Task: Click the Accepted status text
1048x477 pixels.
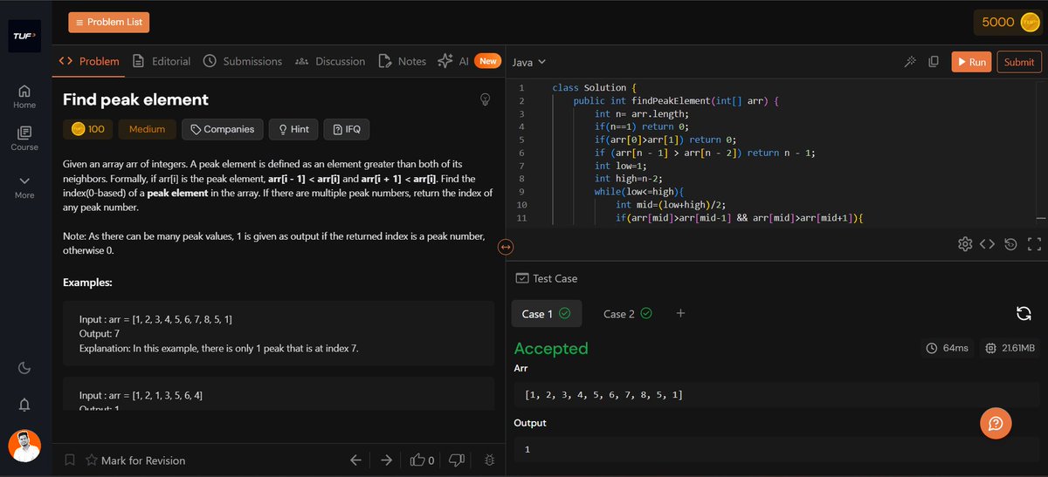Action: [x=551, y=348]
